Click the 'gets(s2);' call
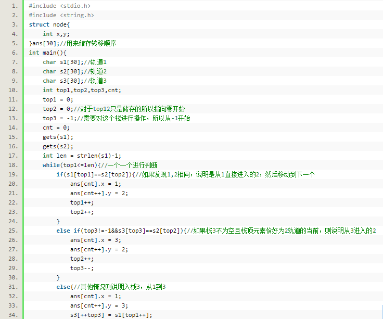383x319 pixels. [58, 146]
